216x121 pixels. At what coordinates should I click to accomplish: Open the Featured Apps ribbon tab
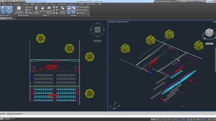(x=91, y=4)
